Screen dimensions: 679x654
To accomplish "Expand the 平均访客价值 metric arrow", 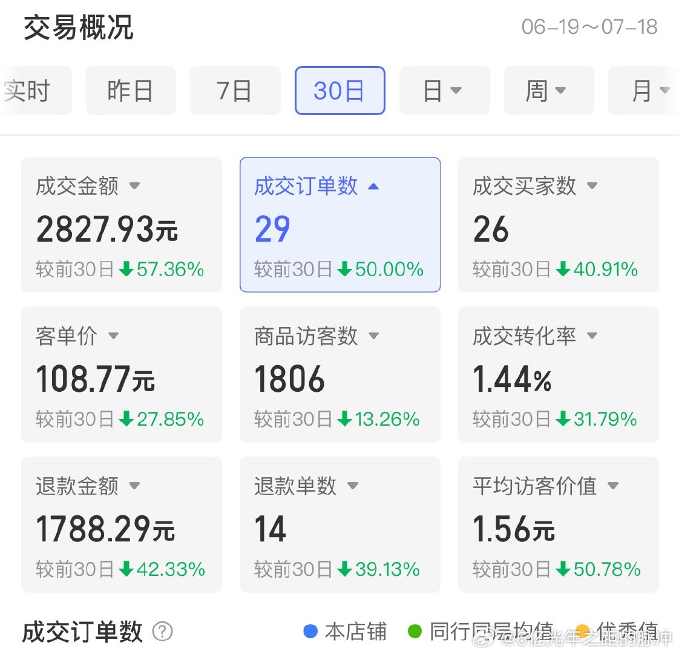I will [x=613, y=486].
